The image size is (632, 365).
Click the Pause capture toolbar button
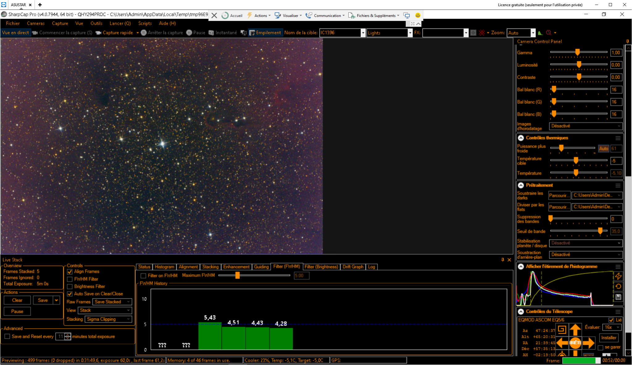point(196,33)
